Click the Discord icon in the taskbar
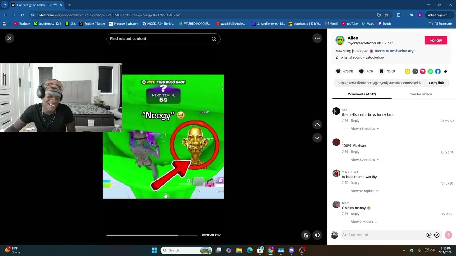Image resolution: width=456 pixels, height=256 pixels. tap(291, 250)
